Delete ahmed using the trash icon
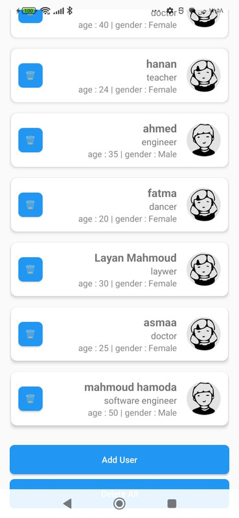 [30, 140]
